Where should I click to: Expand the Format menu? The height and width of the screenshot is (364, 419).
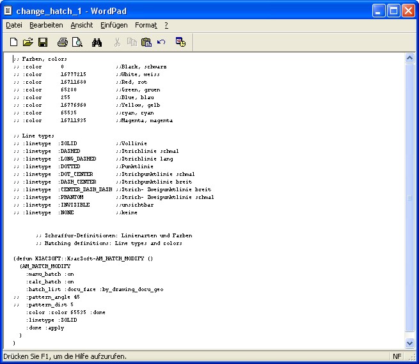[x=146, y=25]
